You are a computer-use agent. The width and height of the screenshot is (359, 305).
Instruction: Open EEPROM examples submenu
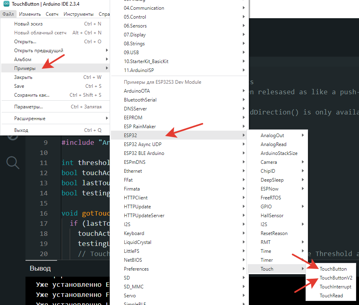tap(179, 118)
